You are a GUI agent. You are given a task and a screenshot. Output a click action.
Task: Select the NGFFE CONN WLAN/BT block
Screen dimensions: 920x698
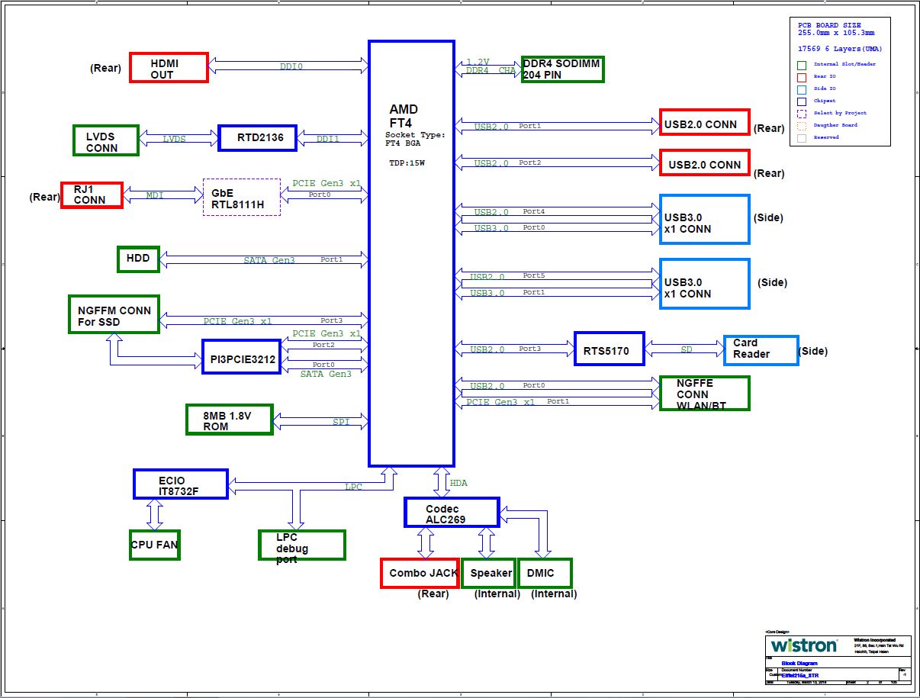pyautogui.click(x=705, y=394)
